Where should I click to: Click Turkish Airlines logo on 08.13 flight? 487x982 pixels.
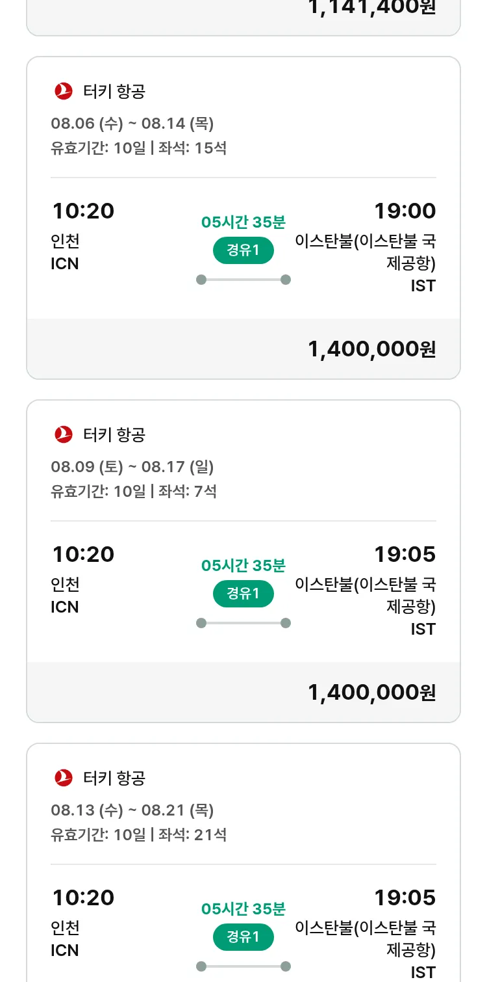(x=64, y=778)
